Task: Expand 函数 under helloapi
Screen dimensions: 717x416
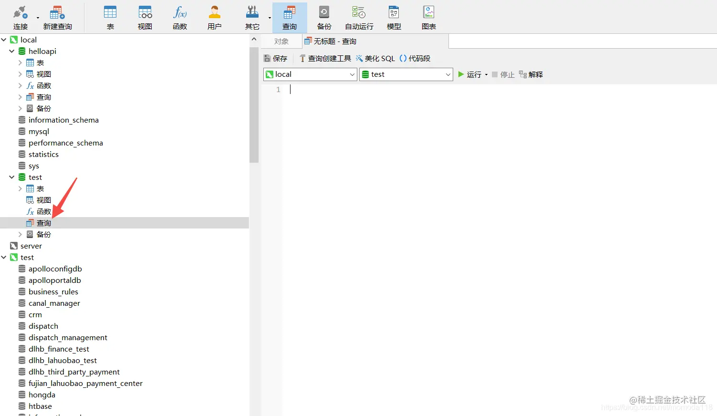Action: tap(20, 85)
